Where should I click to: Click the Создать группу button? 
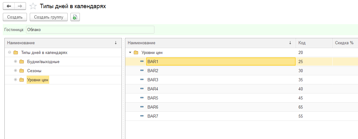coord(49,17)
